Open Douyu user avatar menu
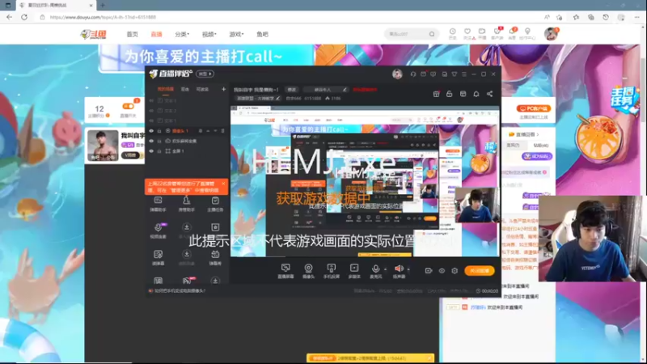This screenshot has width=647, height=364. pos(551,34)
